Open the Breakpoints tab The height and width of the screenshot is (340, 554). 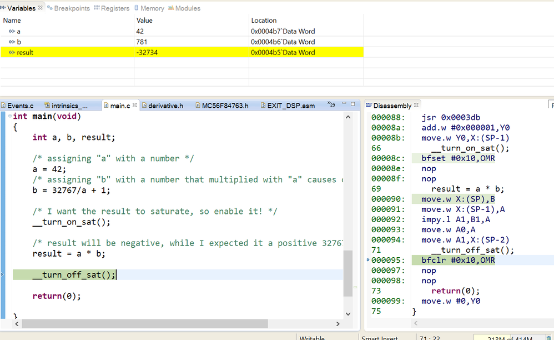click(69, 8)
